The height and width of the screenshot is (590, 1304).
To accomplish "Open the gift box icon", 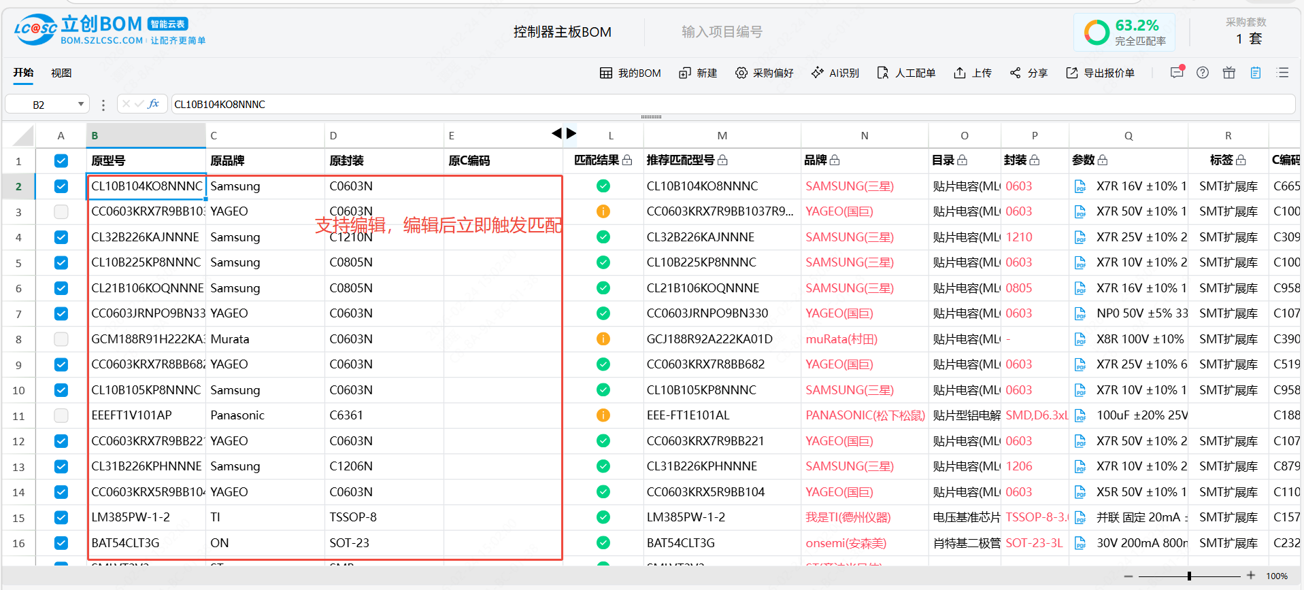I will (x=1228, y=73).
